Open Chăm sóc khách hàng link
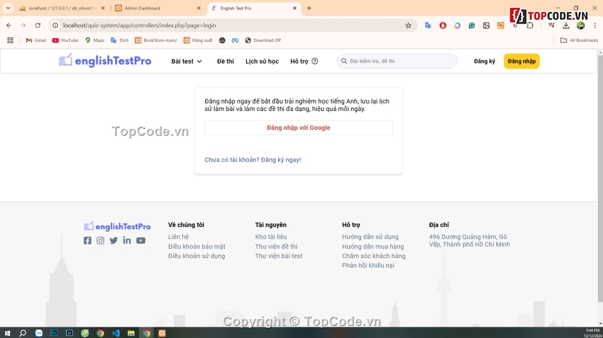The height and width of the screenshot is (338, 603). (374, 256)
